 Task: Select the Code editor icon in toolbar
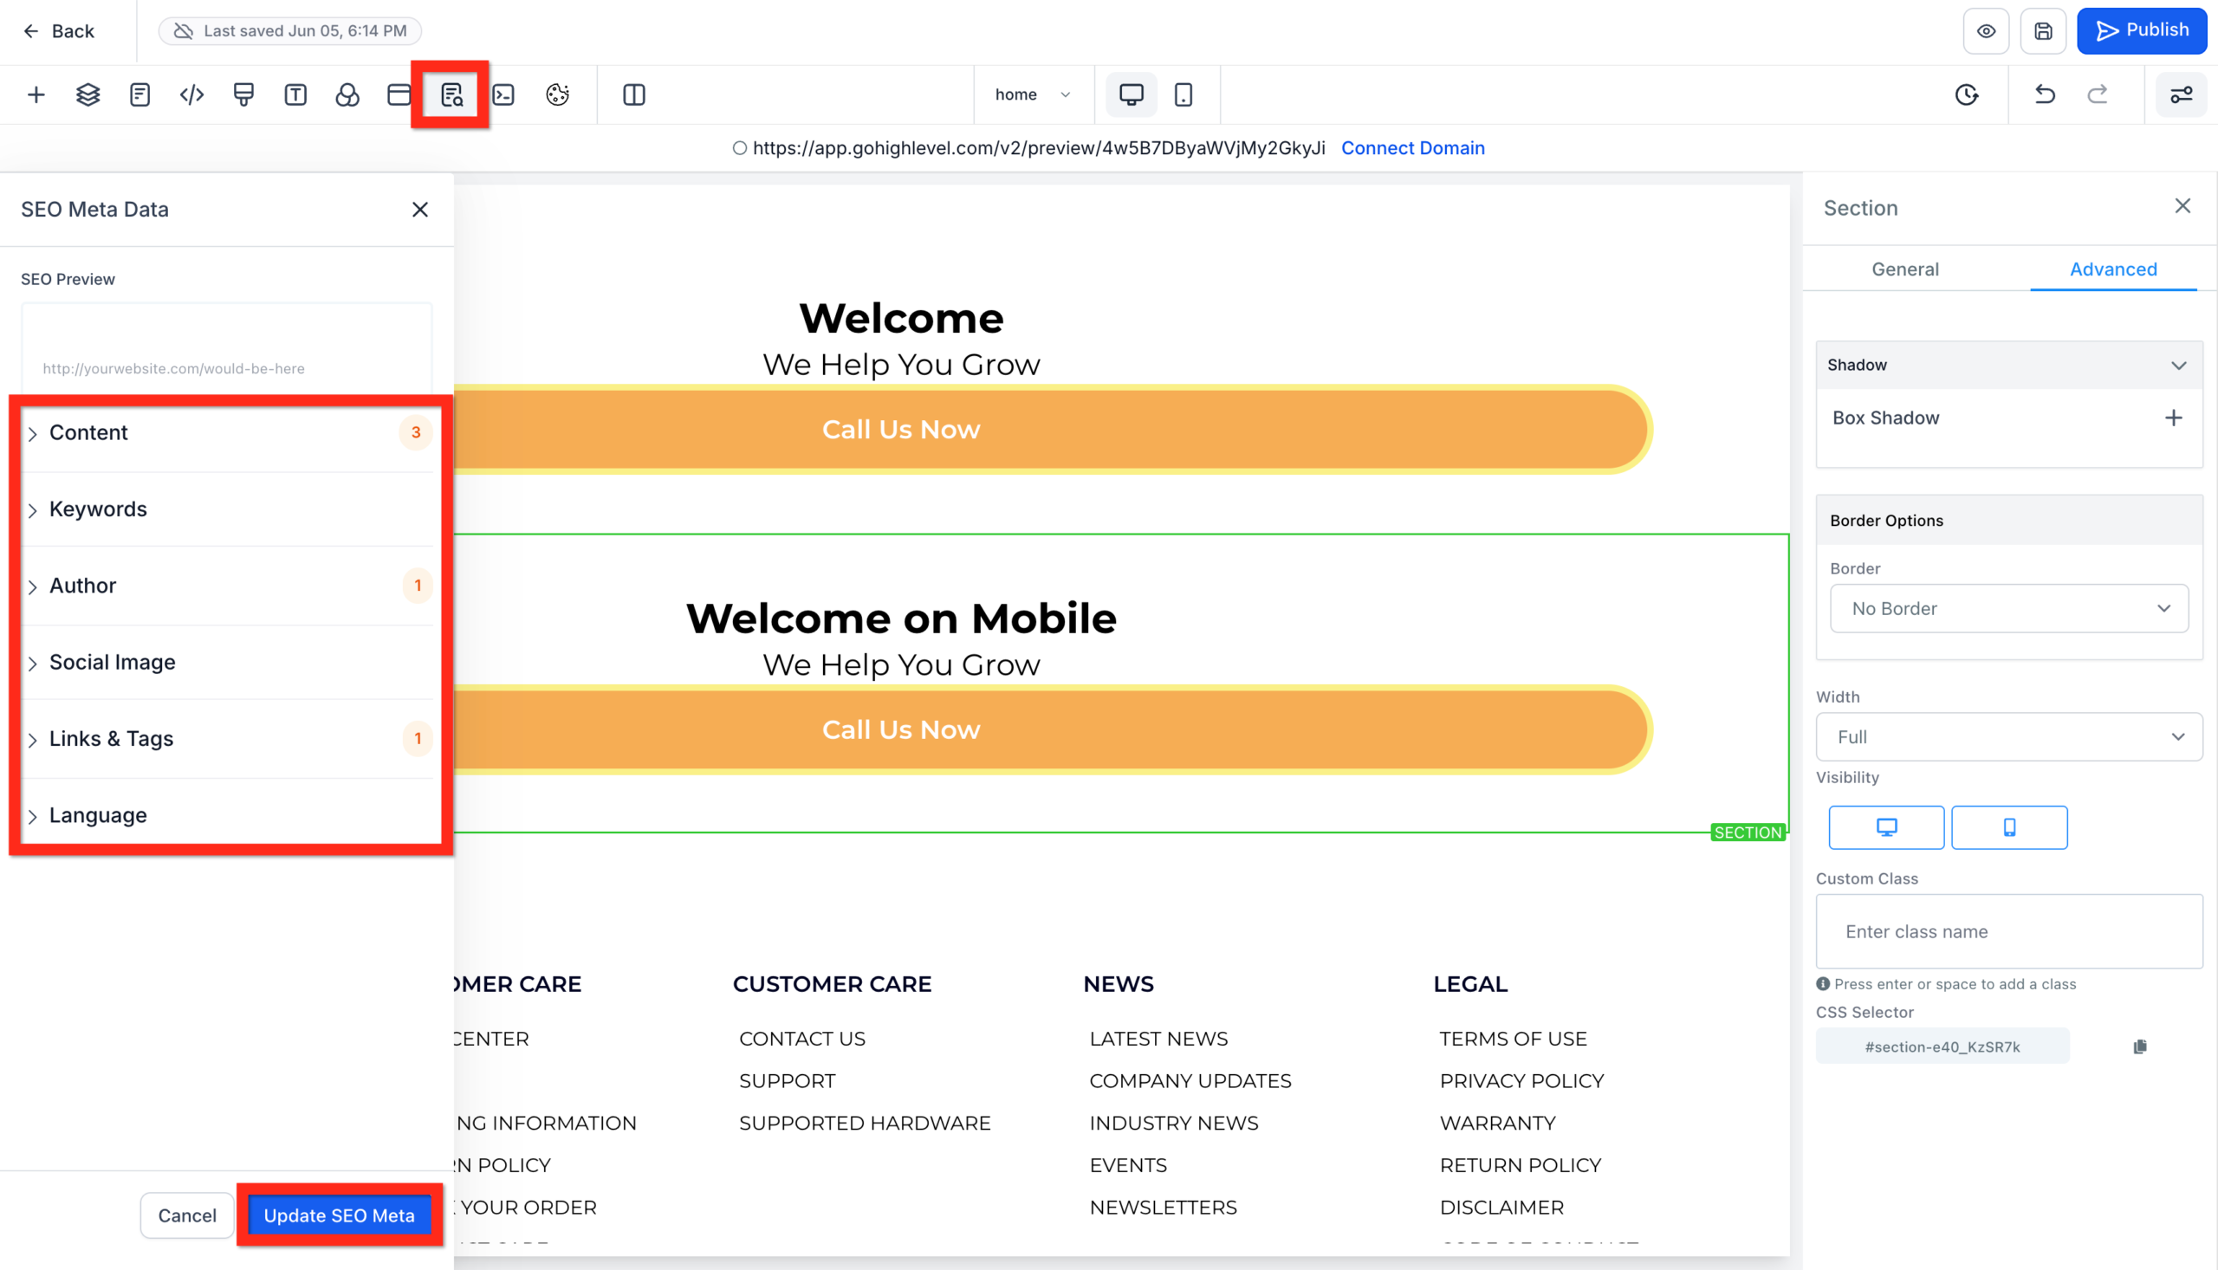pyautogui.click(x=191, y=94)
